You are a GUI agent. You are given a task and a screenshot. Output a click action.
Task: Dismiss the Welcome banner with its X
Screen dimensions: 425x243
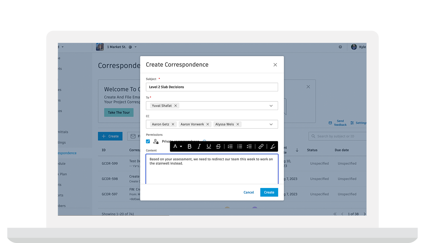tap(308, 87)
